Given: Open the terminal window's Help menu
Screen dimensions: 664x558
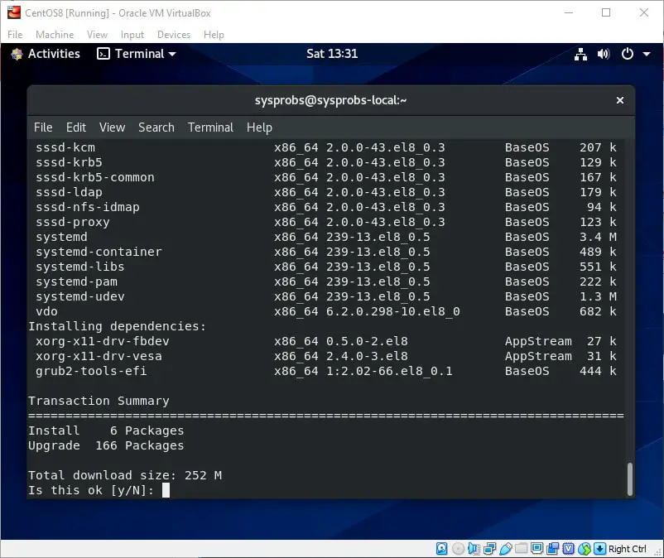Looking at the screenshot, I should tap(259, 127).
